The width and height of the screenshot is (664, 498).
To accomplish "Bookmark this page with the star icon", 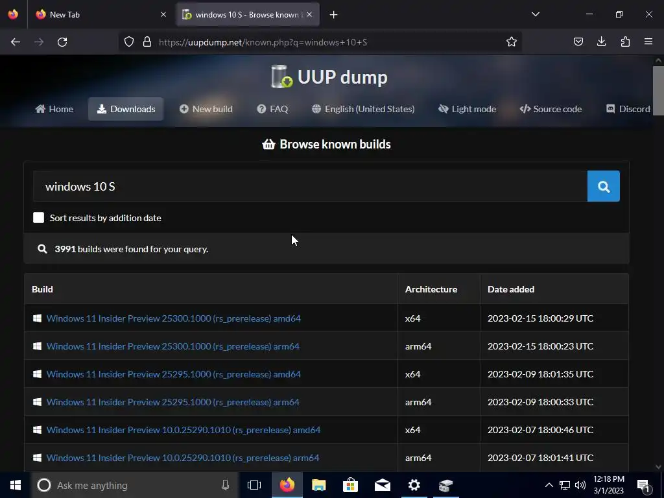I will coord(512,41).
